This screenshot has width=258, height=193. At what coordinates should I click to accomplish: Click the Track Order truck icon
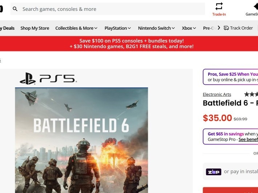click(226, 28)
